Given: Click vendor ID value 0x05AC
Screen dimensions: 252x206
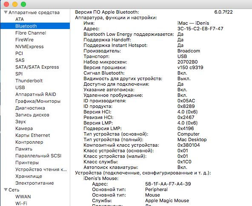Looking at the screenshot, I should 186,101.
